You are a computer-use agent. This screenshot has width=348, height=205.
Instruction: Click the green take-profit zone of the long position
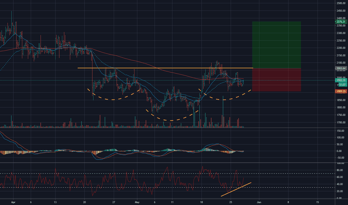click(277, 45)
